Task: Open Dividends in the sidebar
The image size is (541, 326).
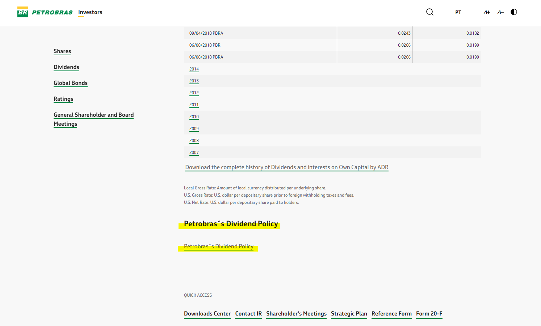Action: (x=66, y=67)
